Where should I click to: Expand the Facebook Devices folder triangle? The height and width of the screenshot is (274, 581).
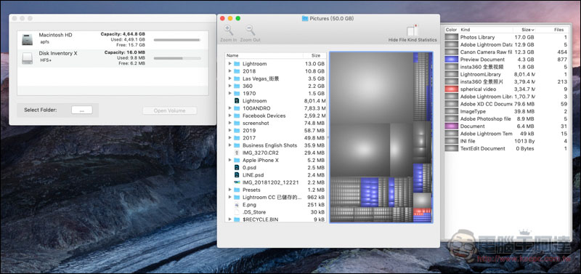tap(229, 116)
